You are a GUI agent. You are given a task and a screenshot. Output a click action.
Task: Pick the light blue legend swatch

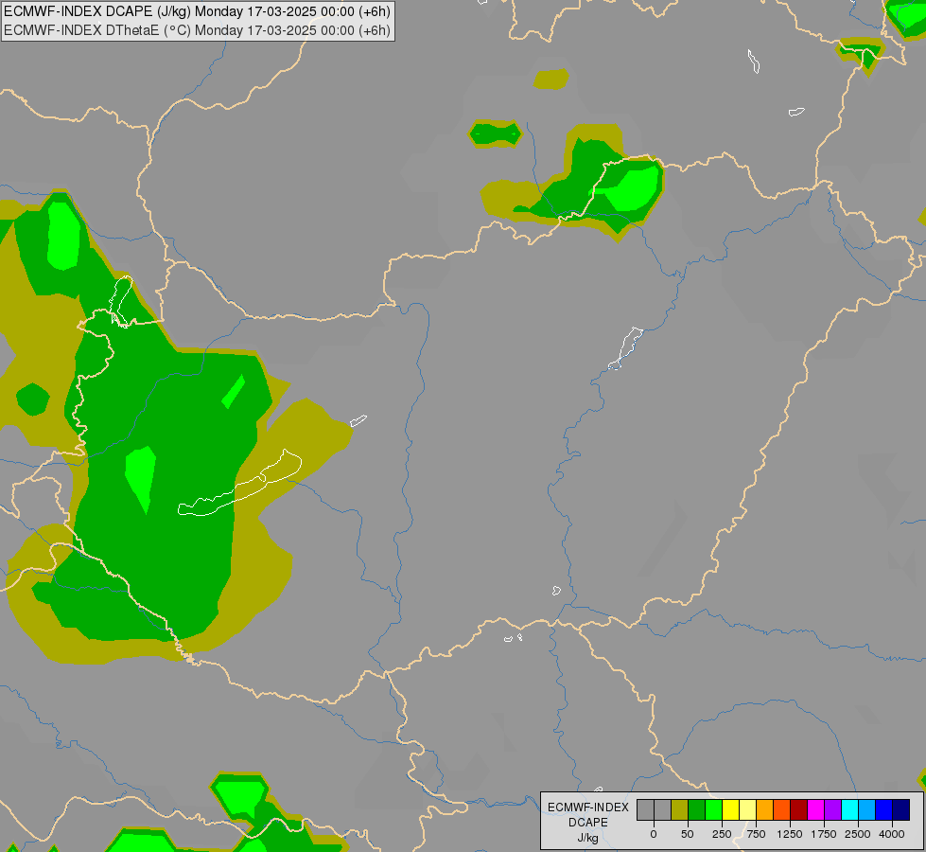click(867, 810)
